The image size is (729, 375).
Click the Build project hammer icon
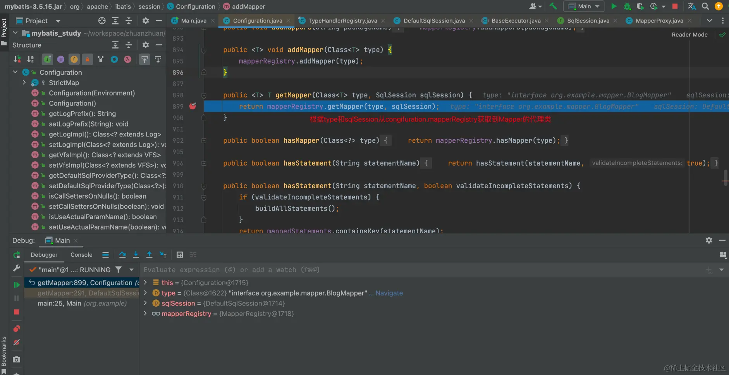coord(553,6)
